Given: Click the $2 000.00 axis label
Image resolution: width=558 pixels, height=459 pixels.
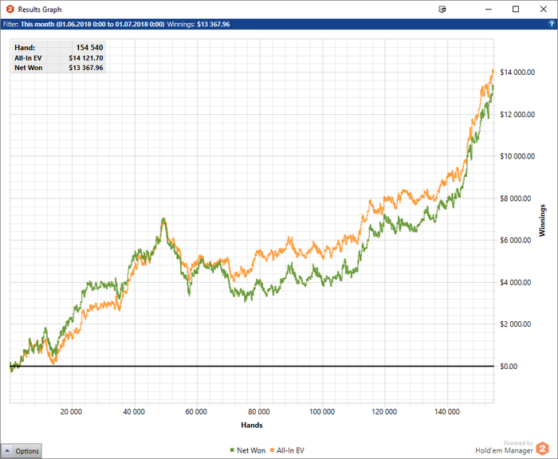Looking at the screenshot, I should pos(515,324).
